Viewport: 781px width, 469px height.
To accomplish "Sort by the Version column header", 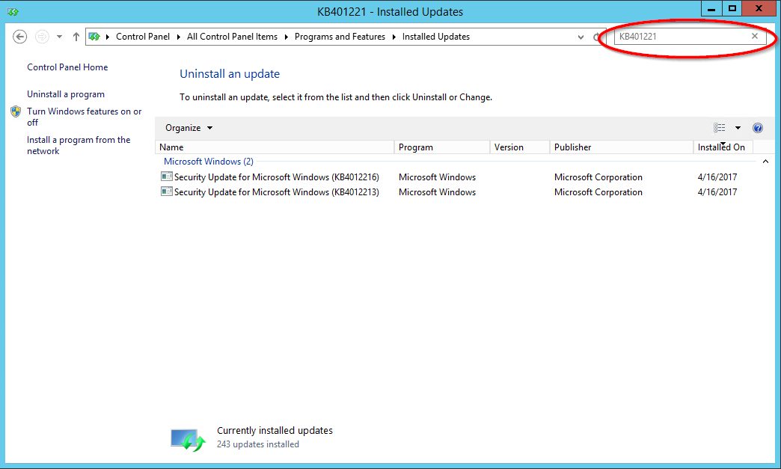I will 520,147.
